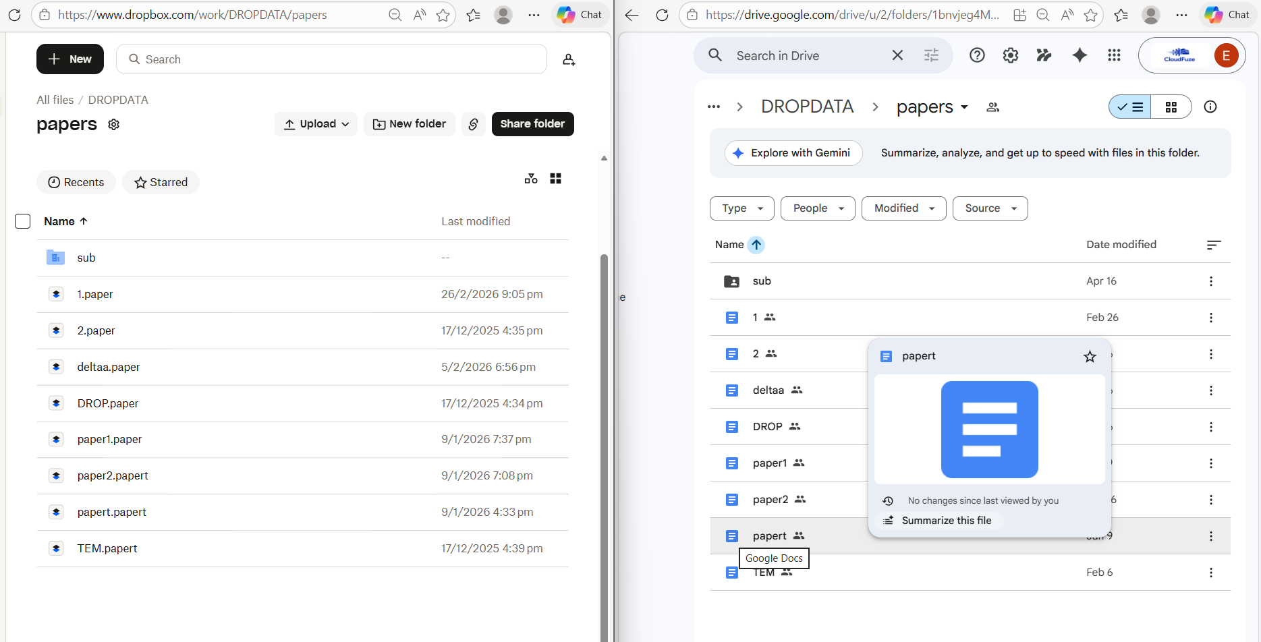The width and height of the screenshot is (1261, 642).
Task: Click shared people icon beside papers title
Action: [x=992, y=107]
